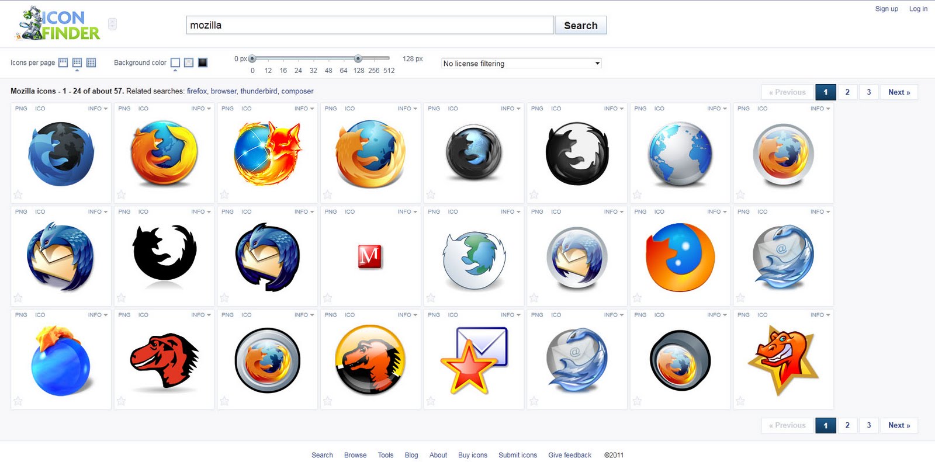Download PNG of the blue nightly globe icon
Viewport: 935px width, 462px height.
click(21, 109)
